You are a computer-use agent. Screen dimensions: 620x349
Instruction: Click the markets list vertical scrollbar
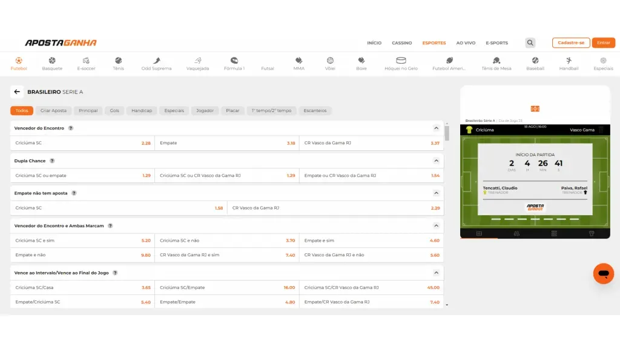(447, 133)
